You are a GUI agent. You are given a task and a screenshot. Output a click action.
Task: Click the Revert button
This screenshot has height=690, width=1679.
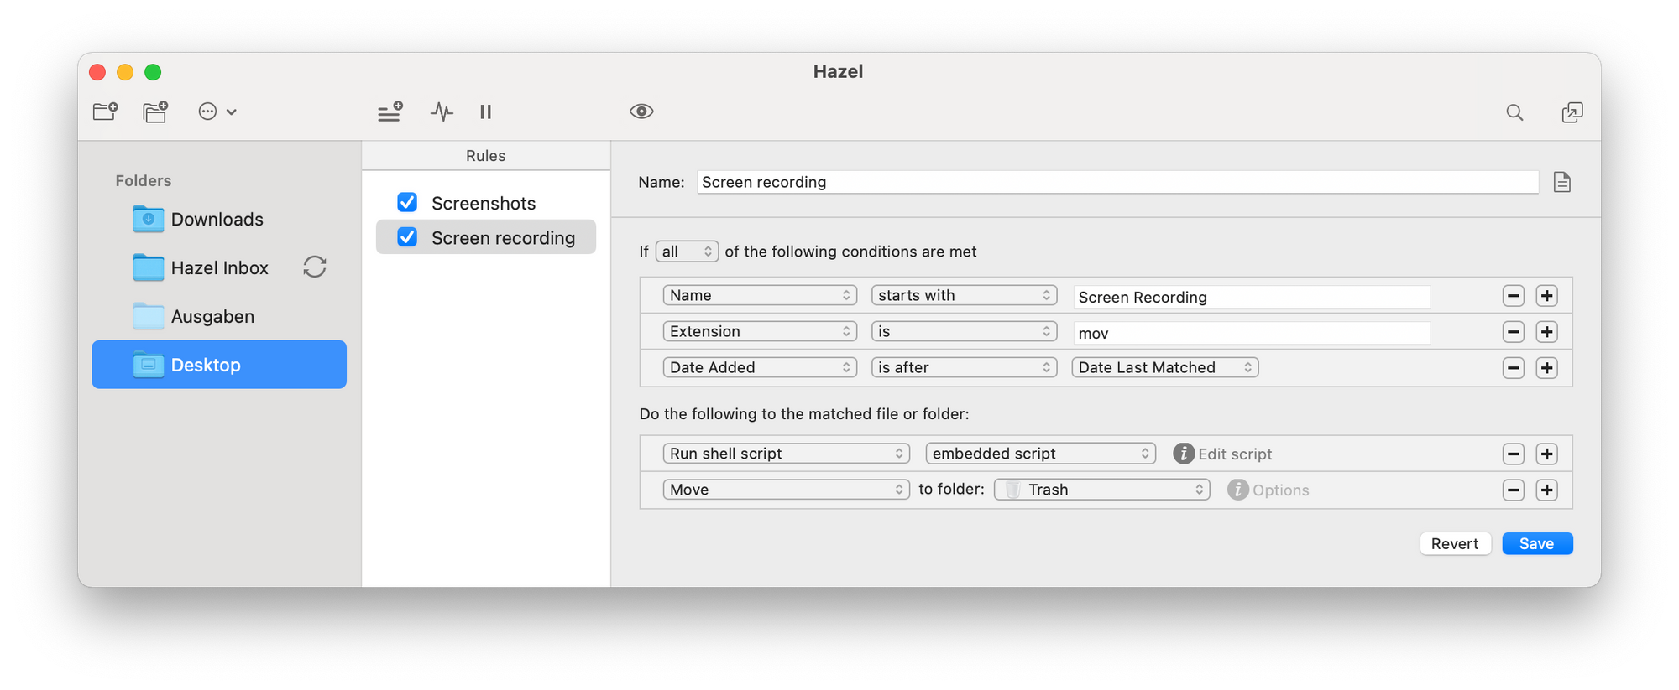coord(1455,543)
